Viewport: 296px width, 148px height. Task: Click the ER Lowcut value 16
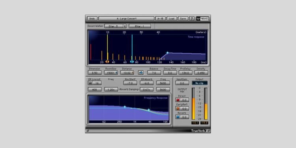(97, 83)
